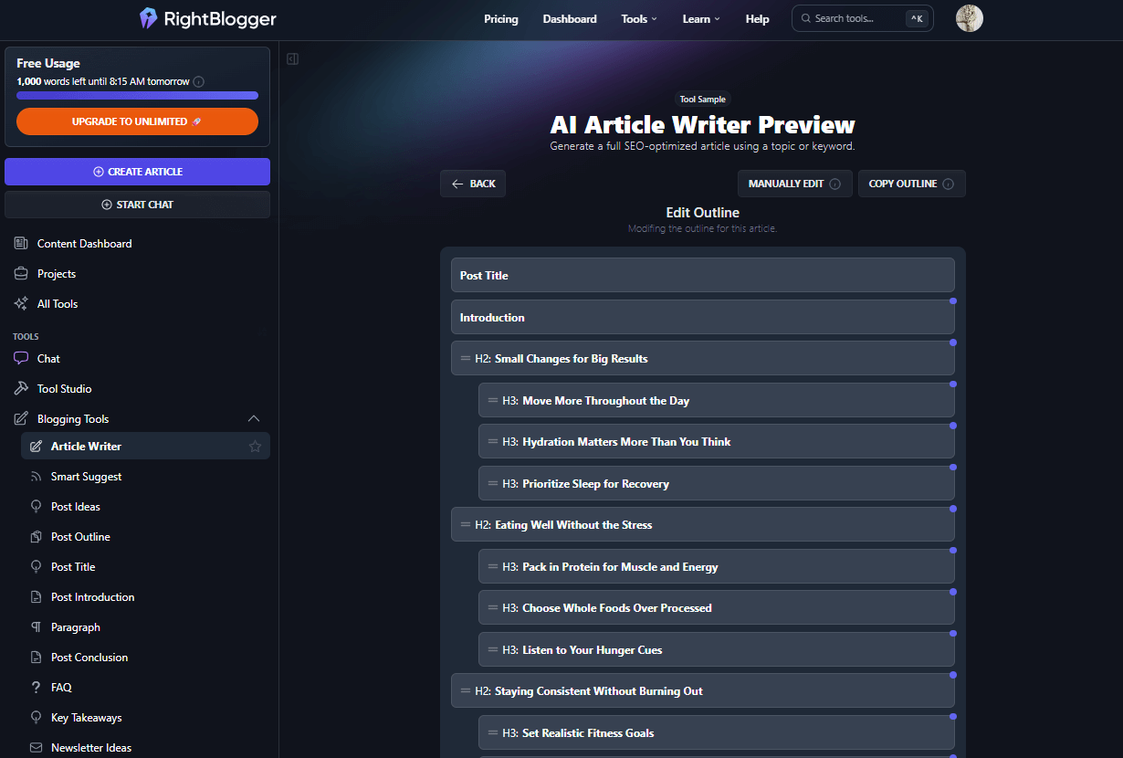Screen dimensions: 1123x758
Task: Click the Smart Suggest feed icon
Action: [37, 477]
